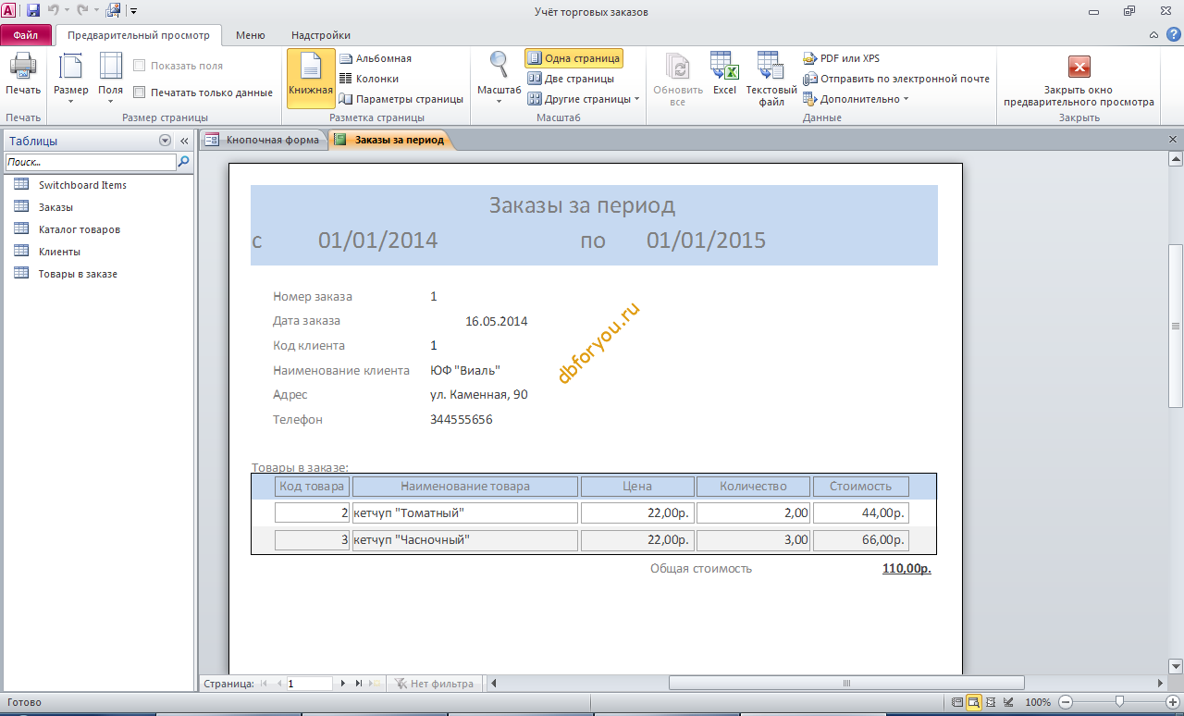Close document tab with X button
The width and height of the screenshot is (1184, 716).
tap(1173, 140)
